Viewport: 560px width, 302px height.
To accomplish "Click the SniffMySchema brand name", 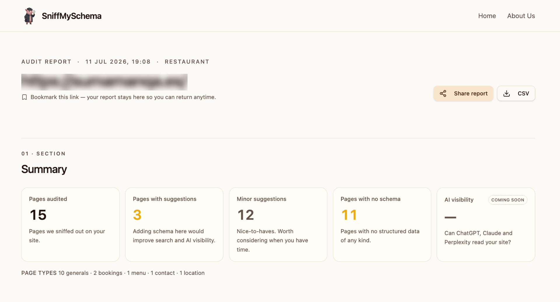I will 71,16.
